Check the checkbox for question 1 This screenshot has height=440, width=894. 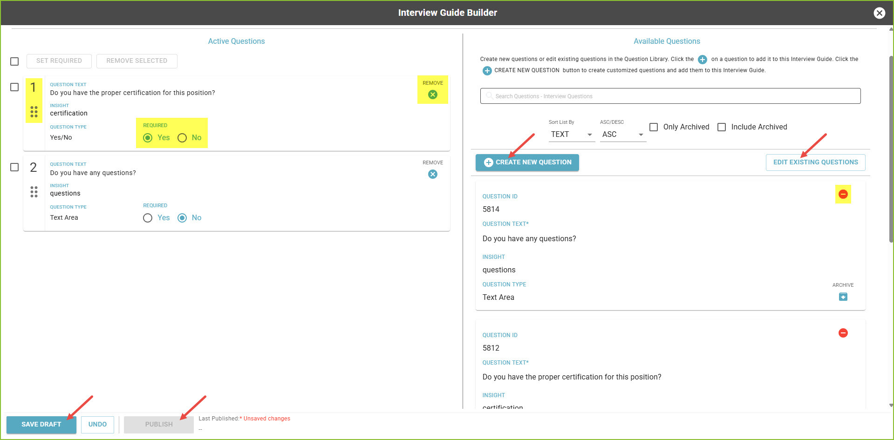click(14, 87)
